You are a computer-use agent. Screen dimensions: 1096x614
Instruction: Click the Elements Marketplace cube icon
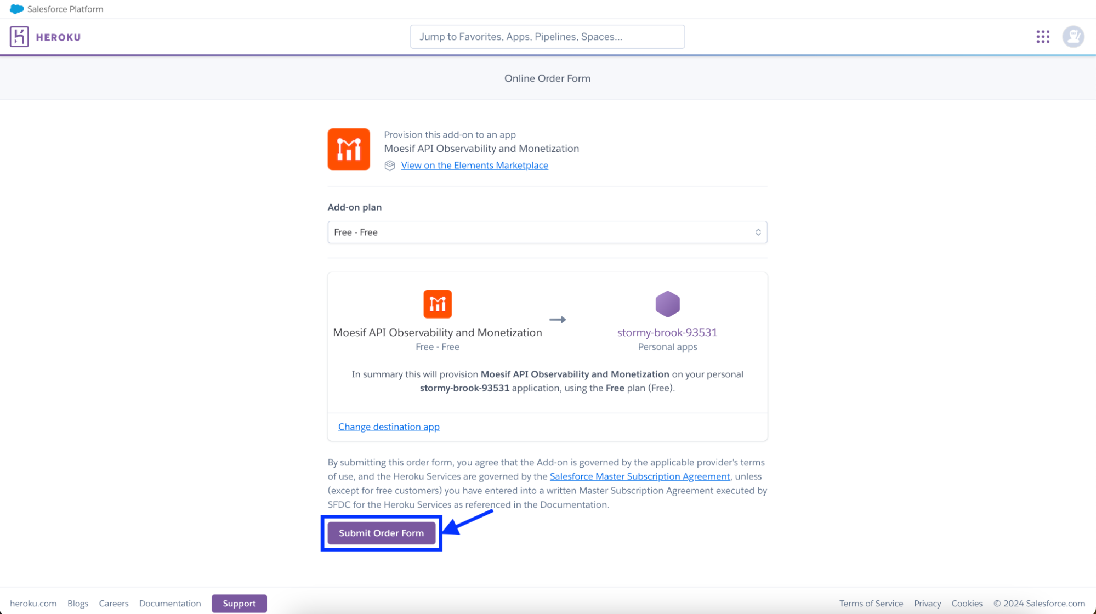[390, 166]
